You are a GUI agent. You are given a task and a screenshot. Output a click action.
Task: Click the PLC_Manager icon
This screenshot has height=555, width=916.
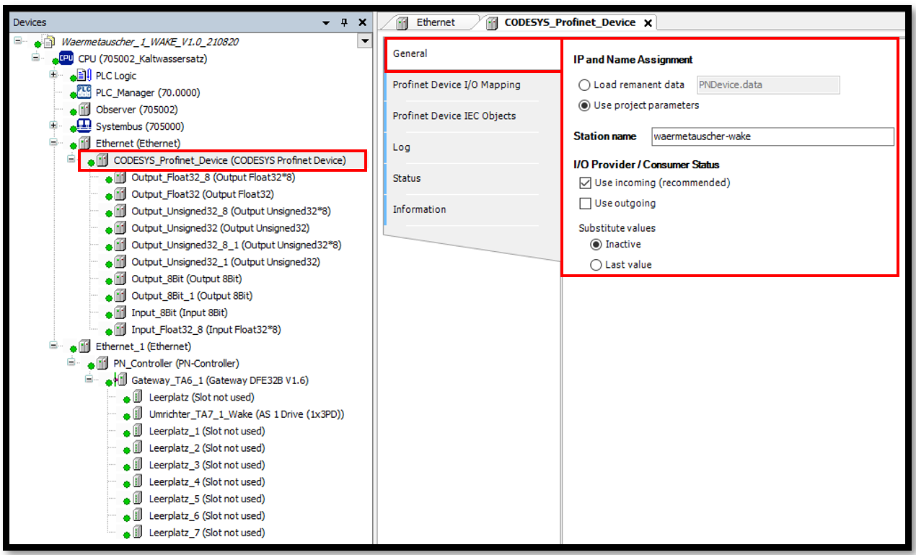pyautogui.click(x=84, y=92)
